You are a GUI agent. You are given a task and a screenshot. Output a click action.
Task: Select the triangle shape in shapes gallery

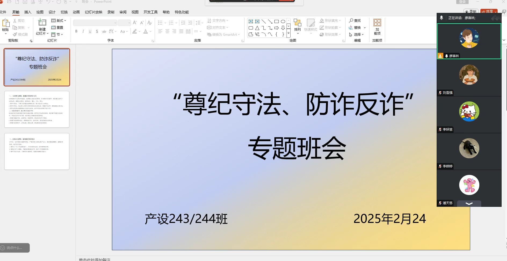[x=257, y=28]
